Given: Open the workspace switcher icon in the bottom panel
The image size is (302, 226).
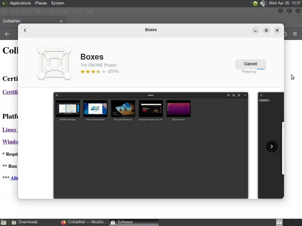Looking at the screenshot, I should [x=279, y=222].
